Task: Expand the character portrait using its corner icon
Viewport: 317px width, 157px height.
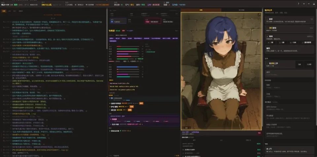Action: coord(259,15)
